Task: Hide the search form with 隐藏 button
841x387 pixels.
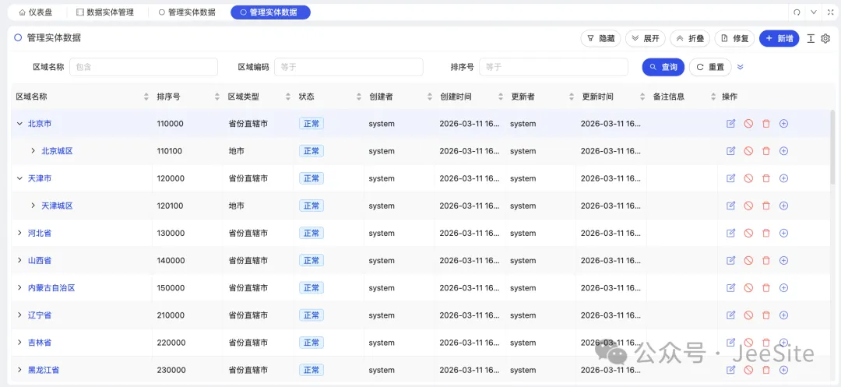Action: pyautogui.click(x=600, y=38)
